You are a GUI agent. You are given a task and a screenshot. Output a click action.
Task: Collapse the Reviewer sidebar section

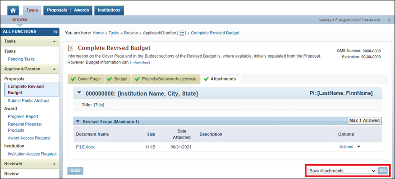(x=55, y=164)
